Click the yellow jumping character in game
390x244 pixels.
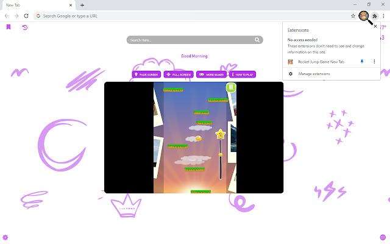[198, 138]
